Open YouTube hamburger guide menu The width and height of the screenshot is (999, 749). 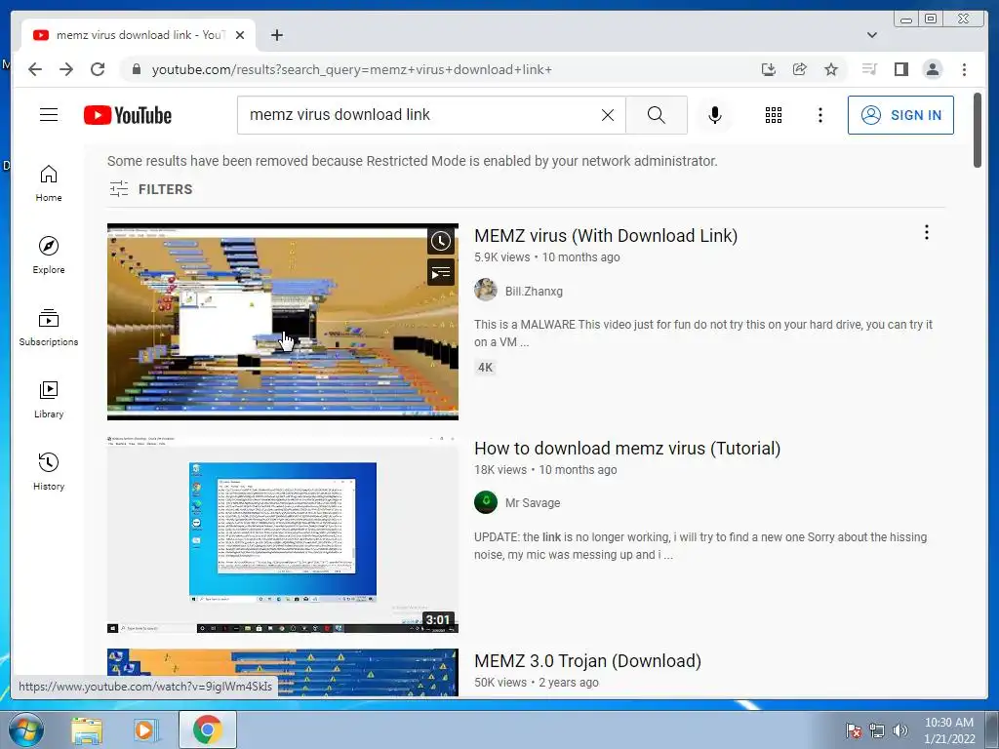point(49,115)
